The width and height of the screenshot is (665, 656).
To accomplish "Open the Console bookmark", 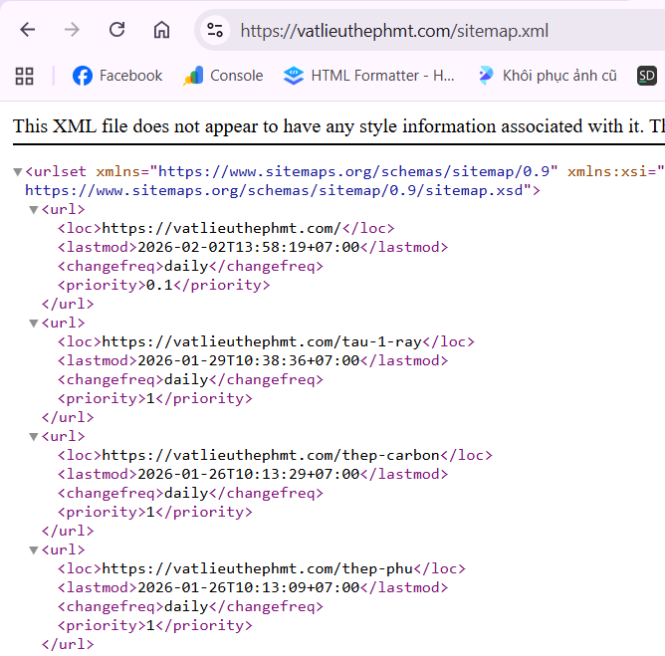I will [224, 76].
